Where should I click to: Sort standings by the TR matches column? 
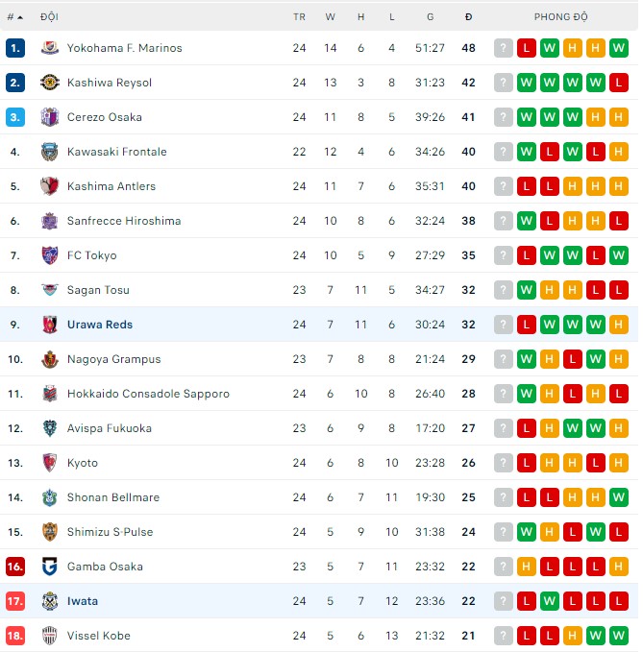[300, 17]
